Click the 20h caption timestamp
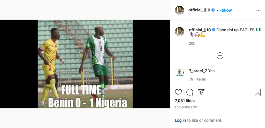265x128 pixels. [192, 44]
